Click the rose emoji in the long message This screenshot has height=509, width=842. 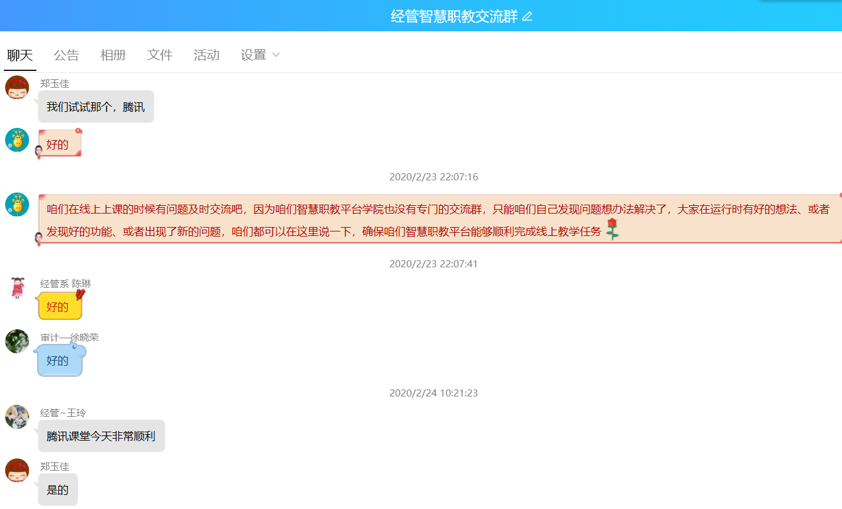click(612, 229)
